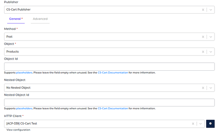This screenshot has height=134, width=218.
Task: Open CS-Cart Documentation link under Nested Object Id
Action: click(x=113, y=108)
